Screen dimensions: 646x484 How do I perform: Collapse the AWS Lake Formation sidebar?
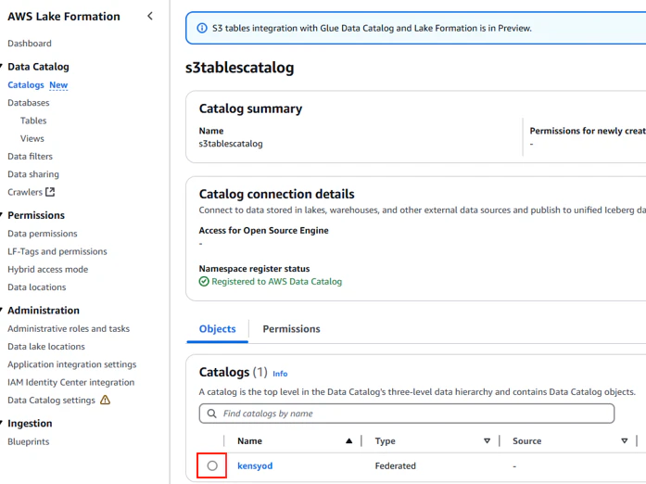[150, 16]
